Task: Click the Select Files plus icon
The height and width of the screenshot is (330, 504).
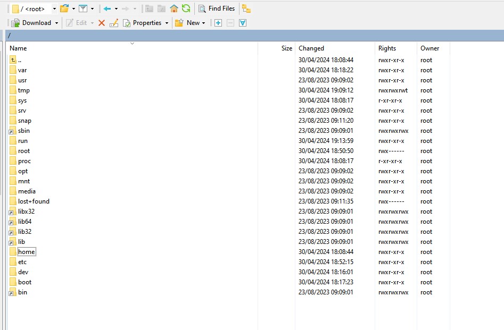Action: click(218, 23)
